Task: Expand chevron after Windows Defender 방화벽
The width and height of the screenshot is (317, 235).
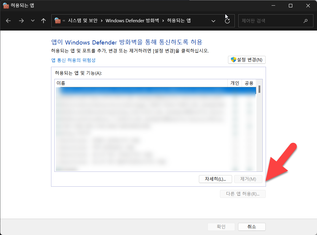Action: [163, 21]
